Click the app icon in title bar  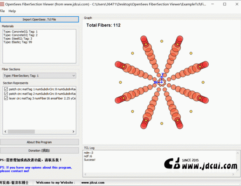point(2,3)
